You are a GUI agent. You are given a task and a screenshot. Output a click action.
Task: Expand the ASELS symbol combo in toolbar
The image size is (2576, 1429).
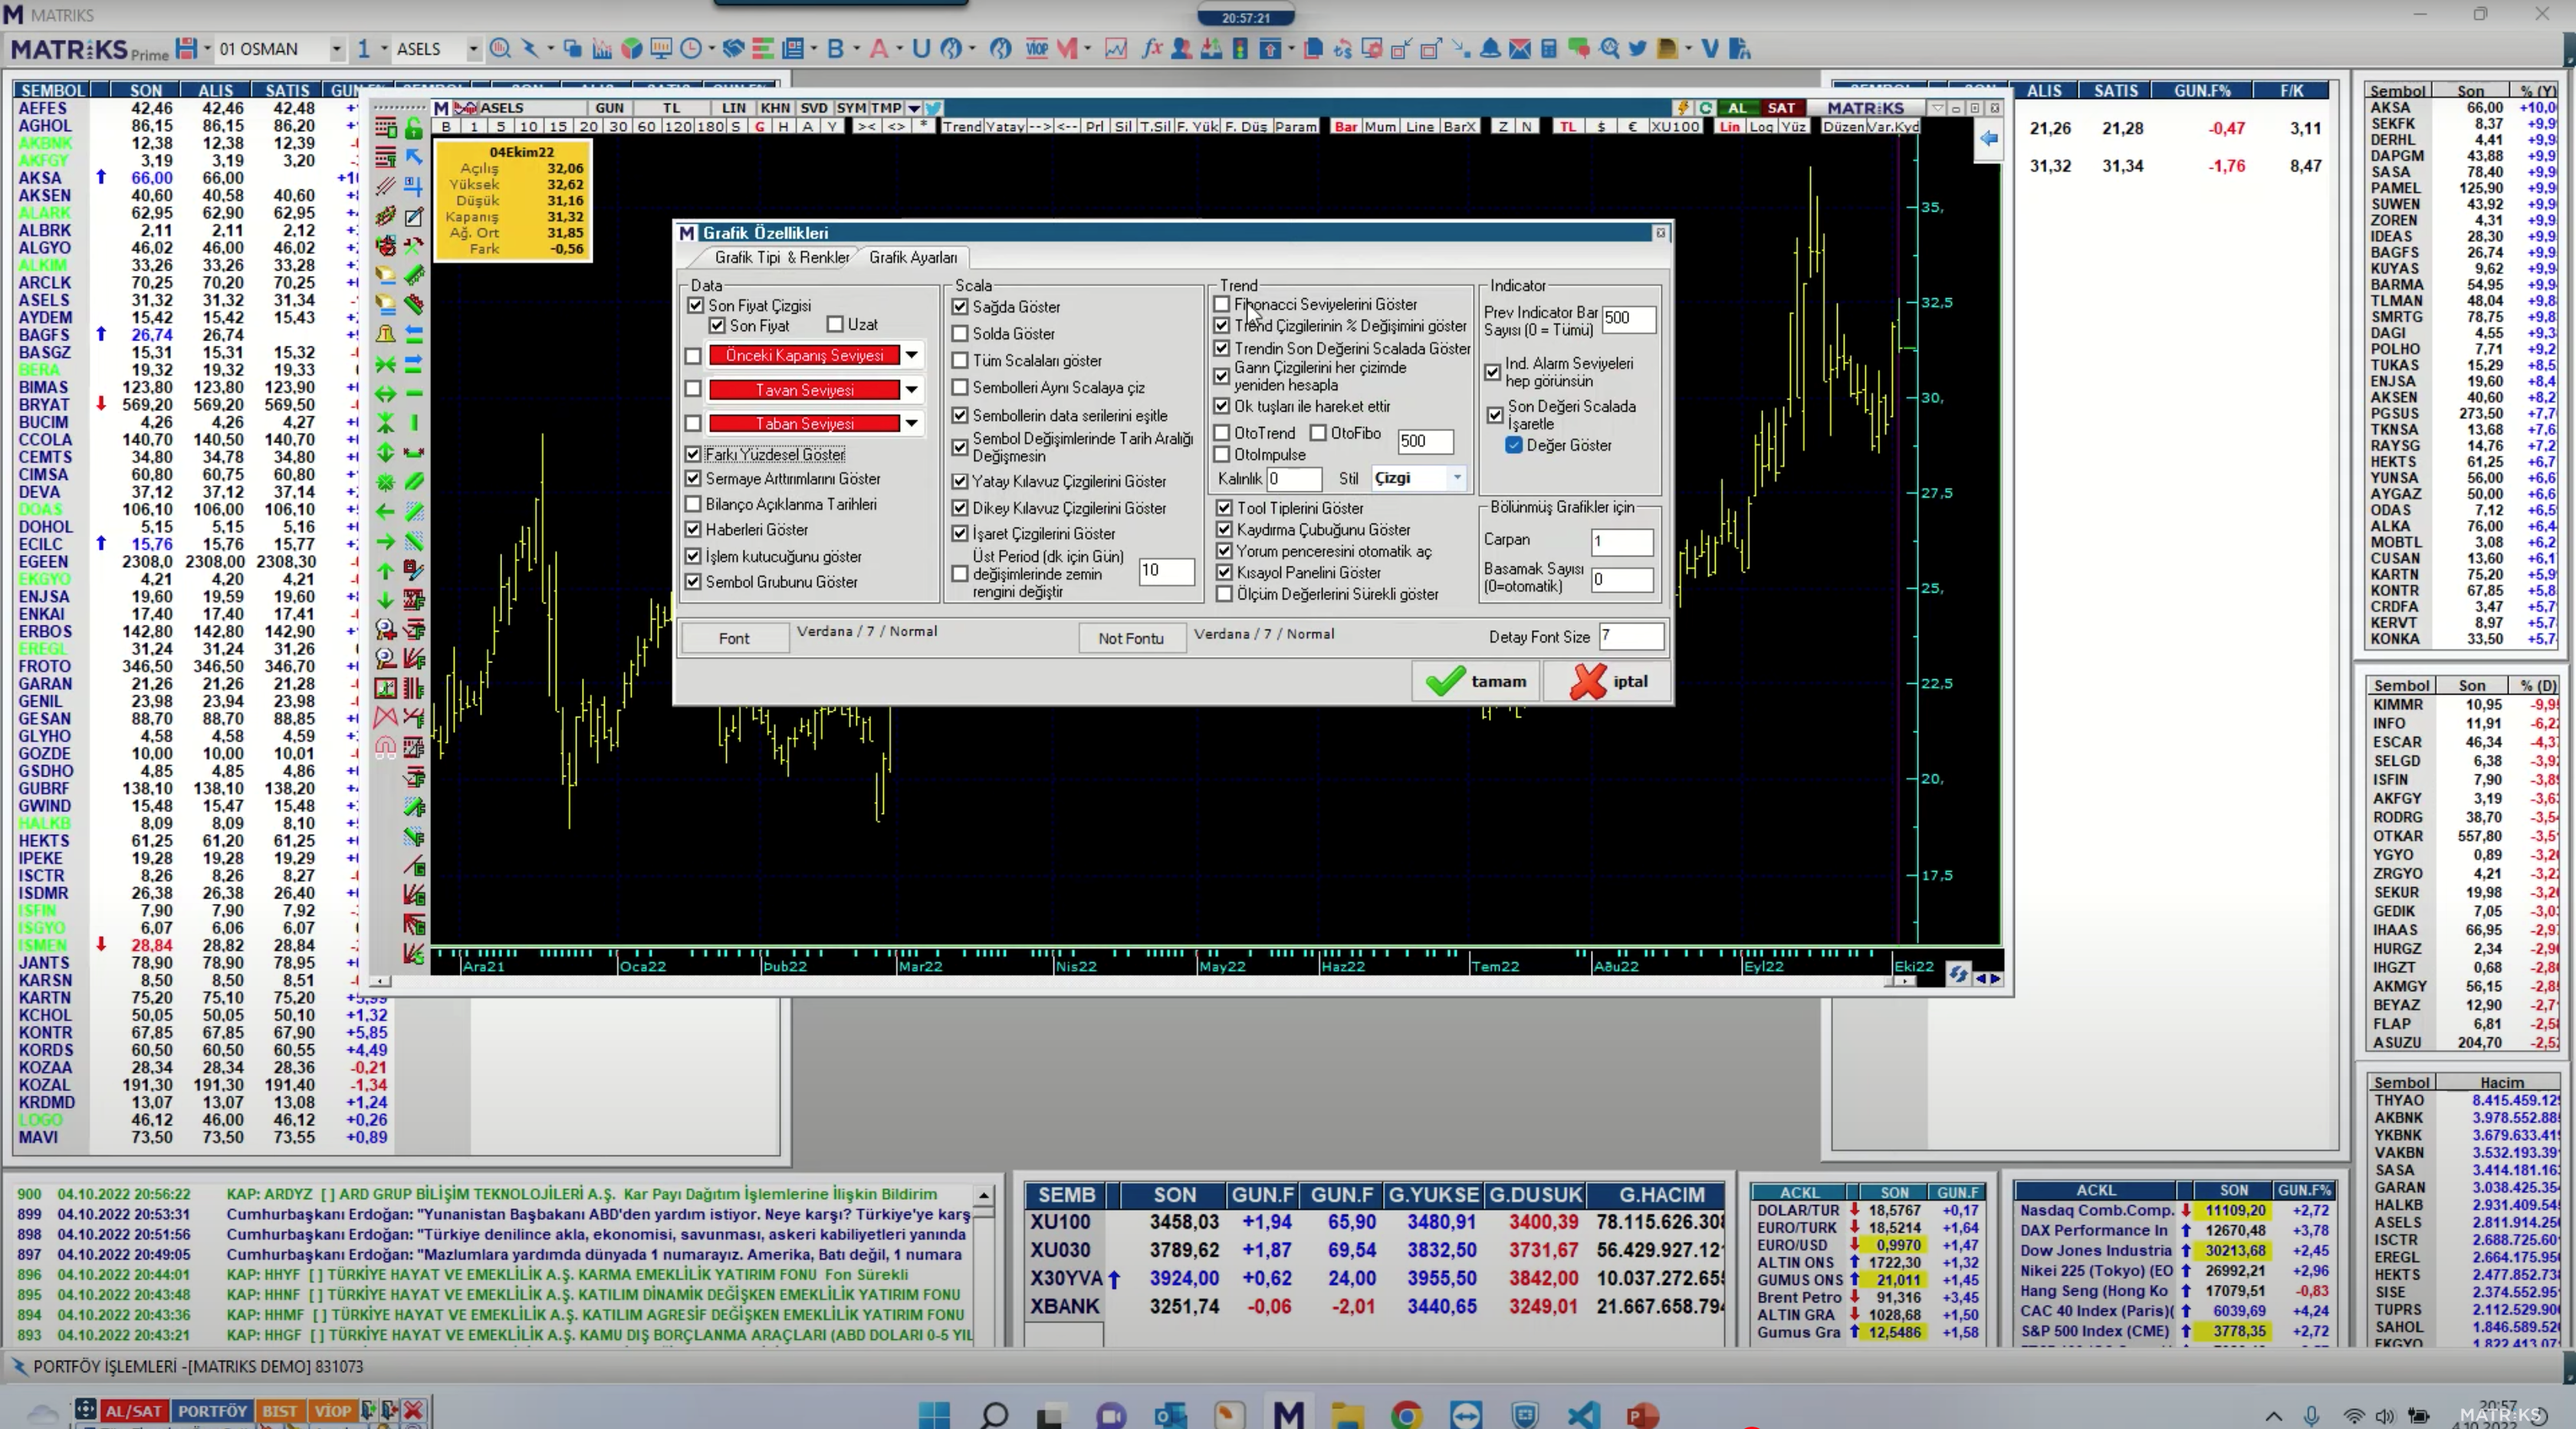[473, 48]
